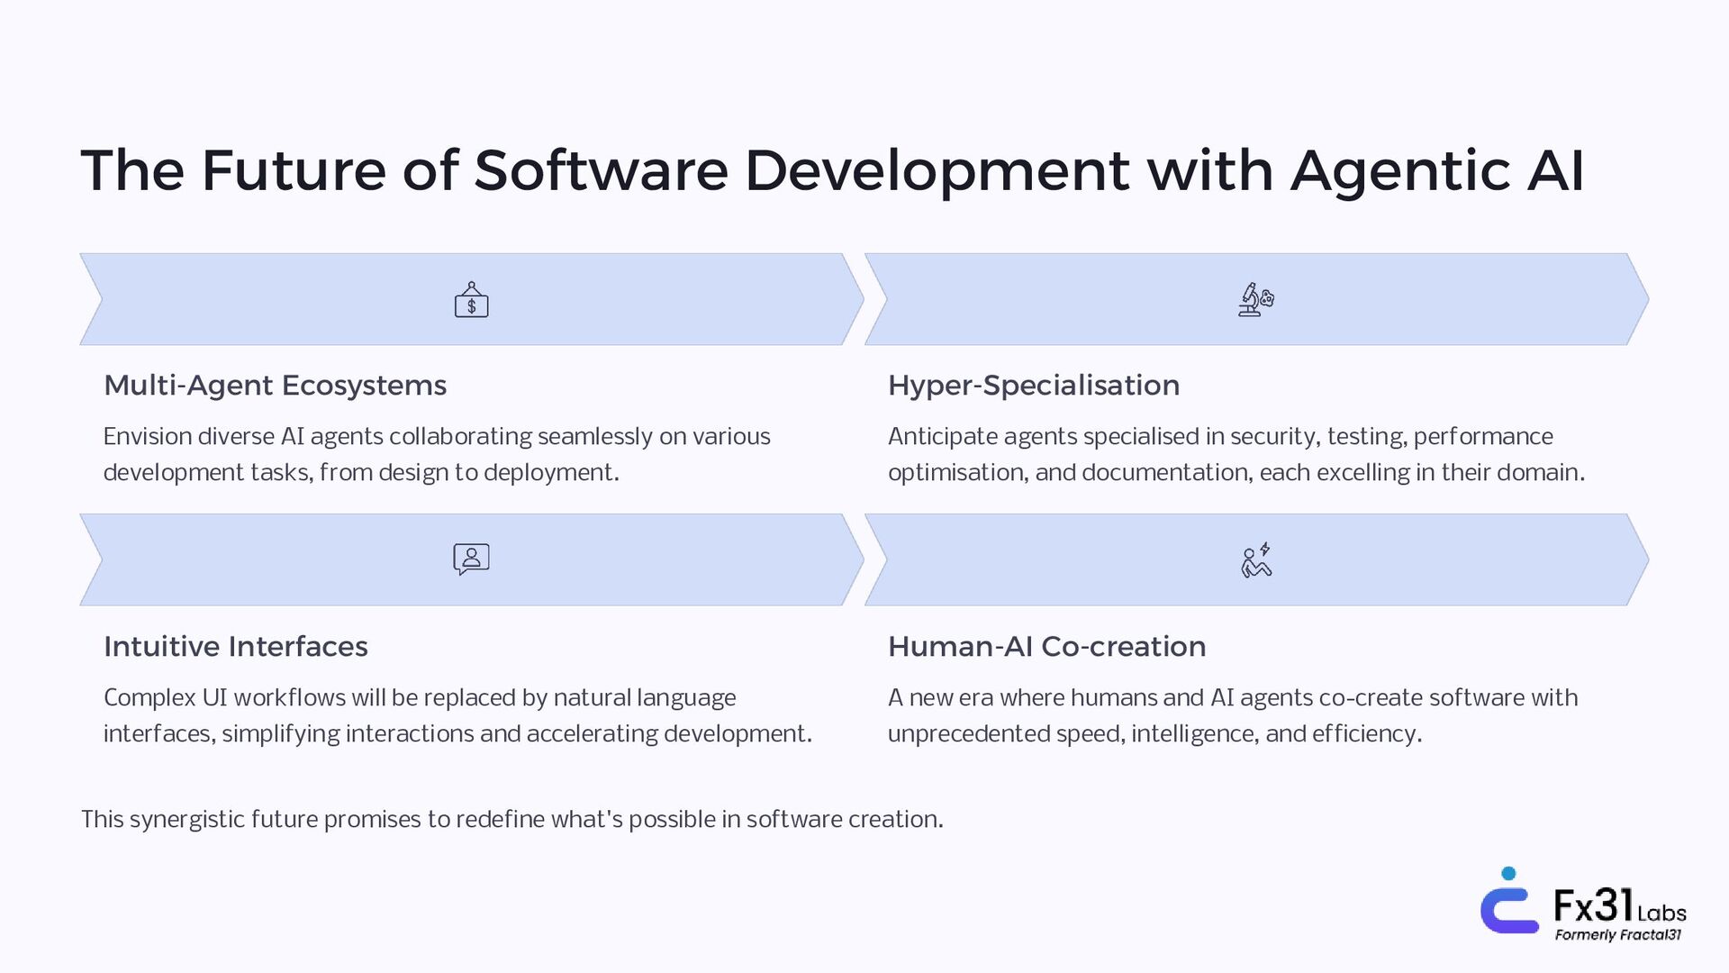This screenshot has height=973, width=1729.
Task: Click the synergistic future closing sentence
Action: coord(511,820)
